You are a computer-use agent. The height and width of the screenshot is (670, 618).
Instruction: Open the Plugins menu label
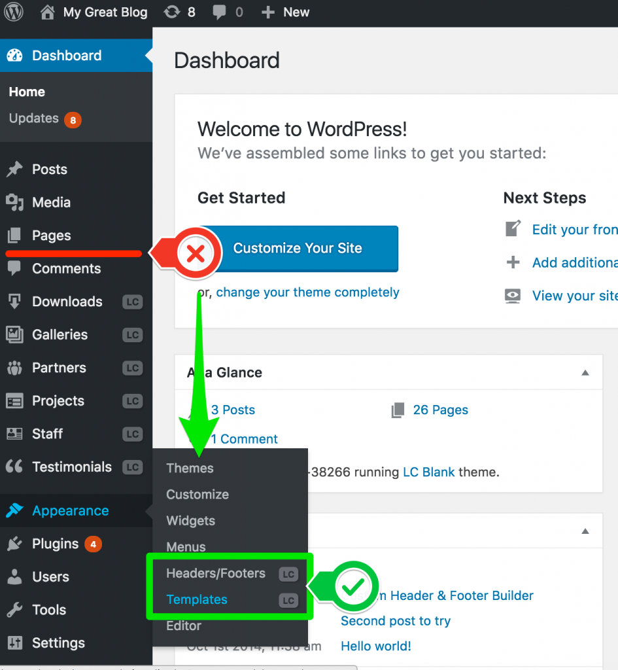[x=56, y=544]
